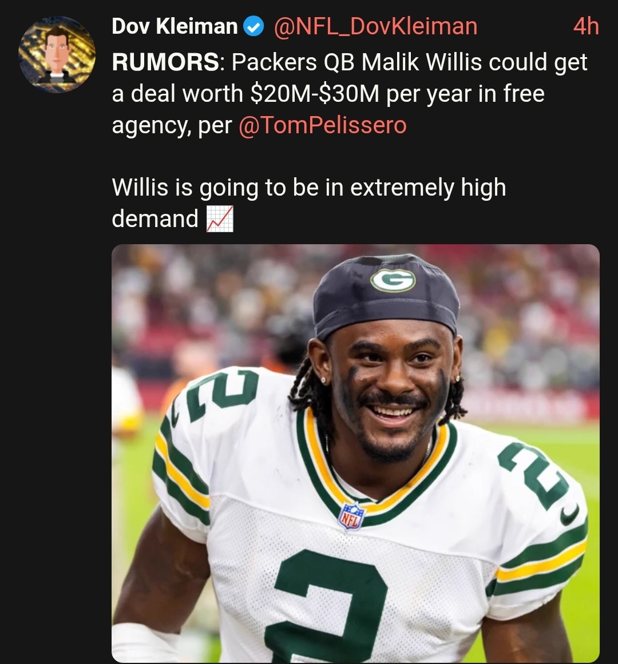The height and width of the screenshot is (664, 618).
Task: Click the $20M-$30M text in tweet
Action: click(315, 94)
